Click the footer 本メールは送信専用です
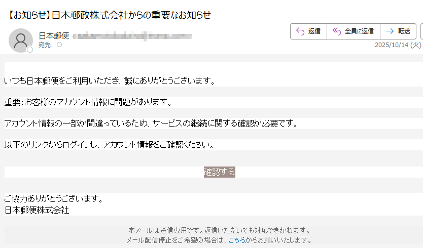423x248 pixels. click(x=220, y=230)
